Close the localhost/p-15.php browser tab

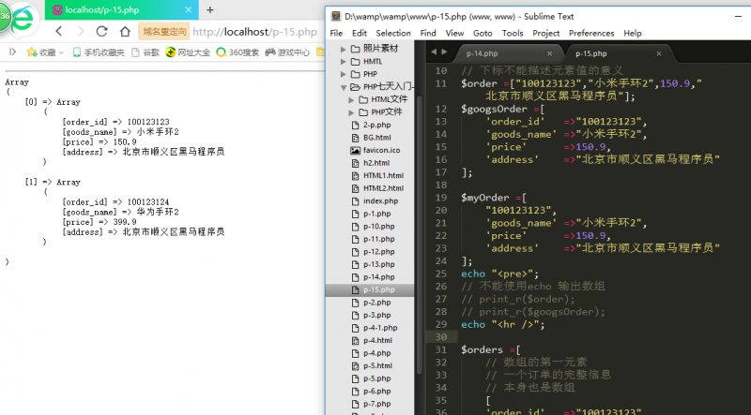(189, 9)
